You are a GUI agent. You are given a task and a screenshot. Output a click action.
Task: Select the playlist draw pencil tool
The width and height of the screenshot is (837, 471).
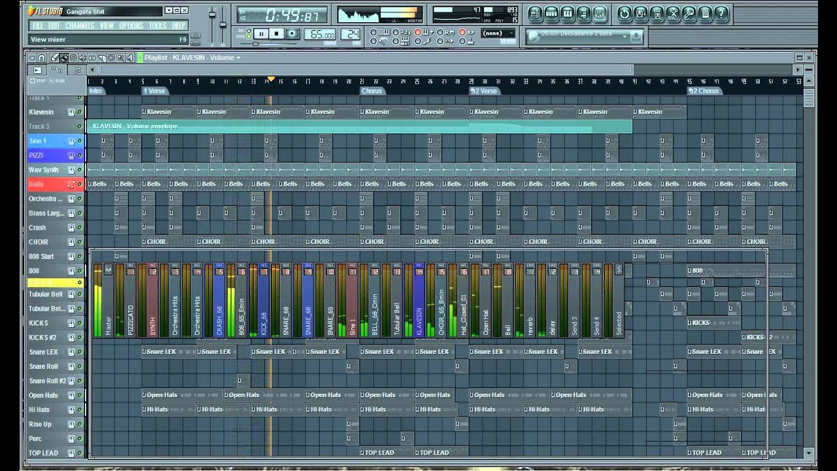pyautogui.click(x=56, y=58)
